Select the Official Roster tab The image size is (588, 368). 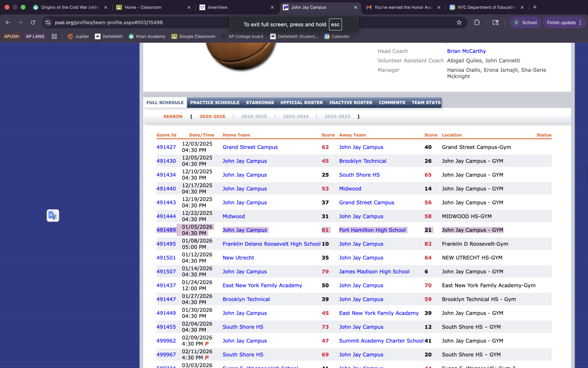click(x=301, y=103)
